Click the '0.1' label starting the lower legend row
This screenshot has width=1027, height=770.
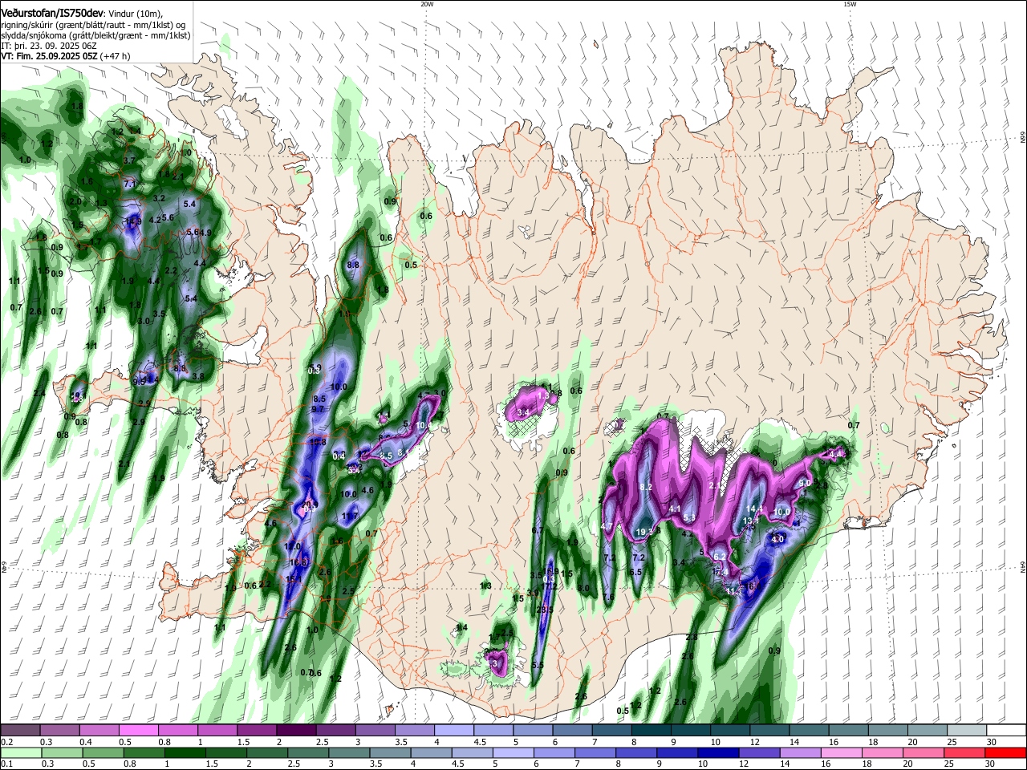[x=6, y=764]
